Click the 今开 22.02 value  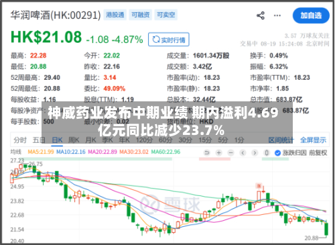[112, 56]
